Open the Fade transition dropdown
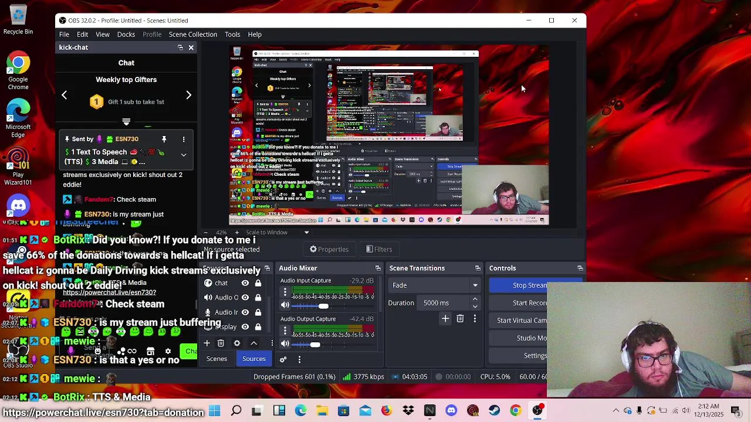The width and height of the screenshot is (751, 422). (x=435, y=285)
